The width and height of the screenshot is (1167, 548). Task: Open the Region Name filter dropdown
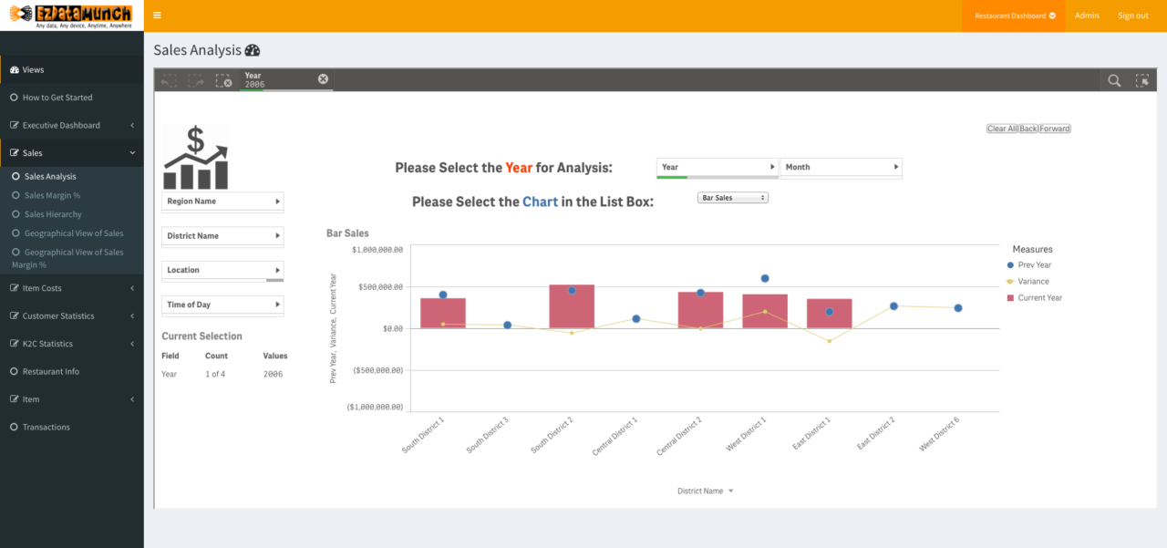coord(222,202)
